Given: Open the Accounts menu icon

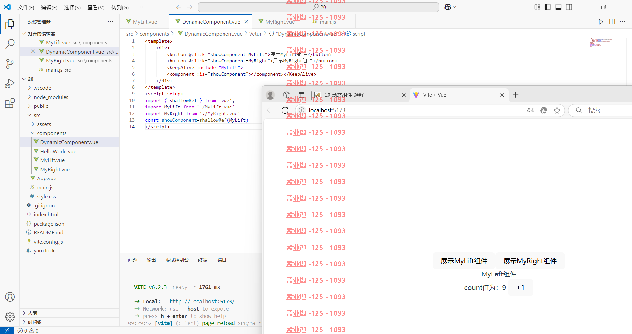Looking at the screenshot, I should 10,297.
